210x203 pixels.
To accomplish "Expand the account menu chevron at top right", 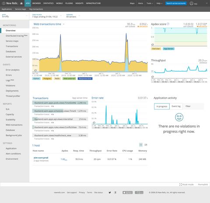I will [206, 3].
